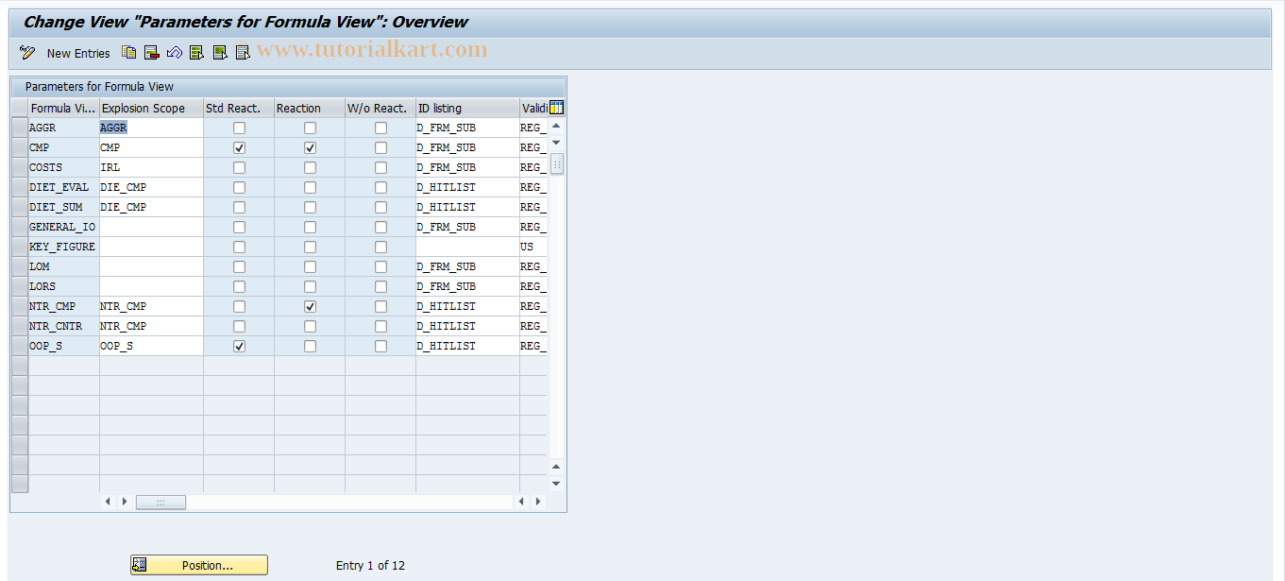Screen dimensions: 1285x581
Task: Tick W/o React. checkbox for NTR_CNTR
Action: pyautogui.click(x=380, y=326)
